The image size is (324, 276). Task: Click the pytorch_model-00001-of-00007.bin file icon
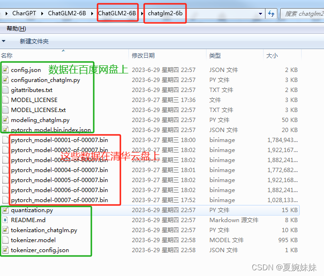5,140
